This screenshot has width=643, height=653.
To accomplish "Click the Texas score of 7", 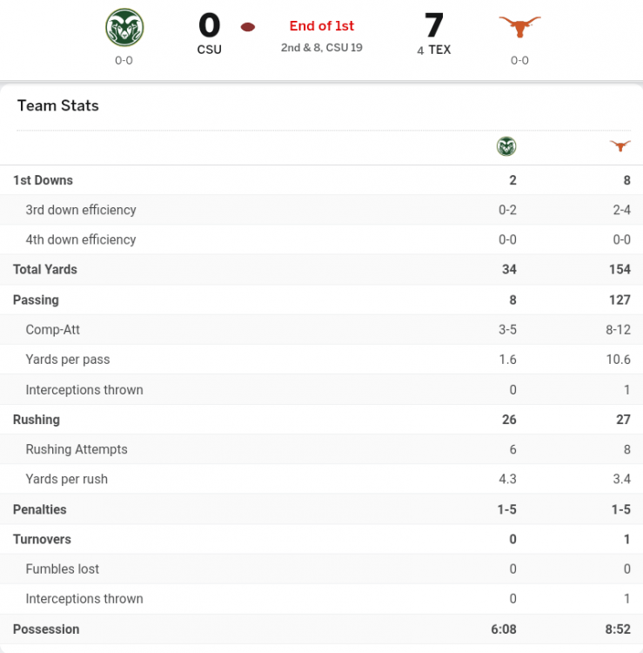I will click(433, 26).
